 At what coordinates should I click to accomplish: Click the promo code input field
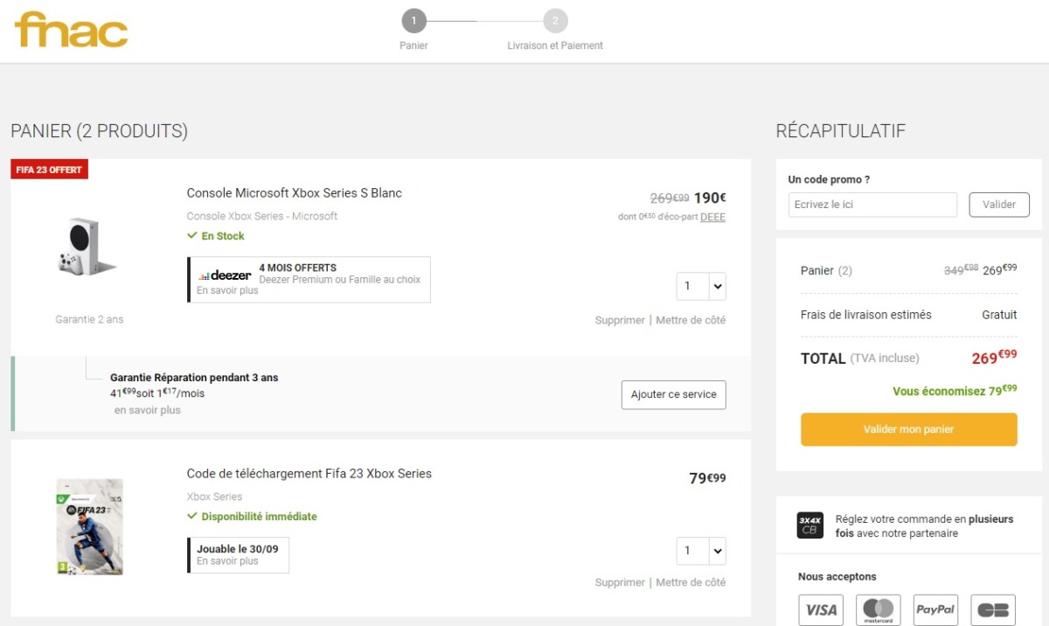click(x=872, y=205)
